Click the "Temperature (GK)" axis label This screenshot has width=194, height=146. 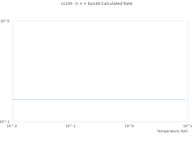[x=172, y=131]
